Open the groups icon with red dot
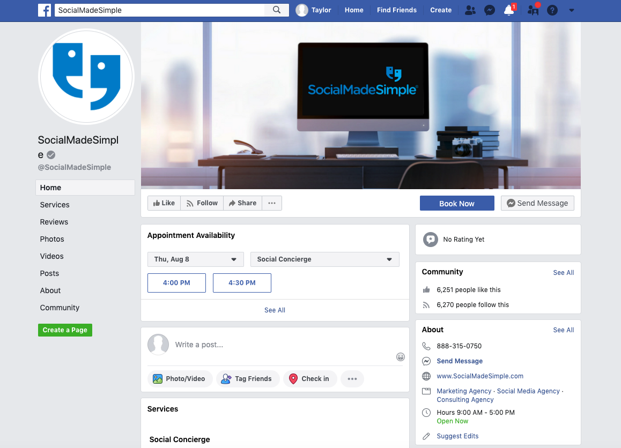621x448 pixels. pos(533,10)
